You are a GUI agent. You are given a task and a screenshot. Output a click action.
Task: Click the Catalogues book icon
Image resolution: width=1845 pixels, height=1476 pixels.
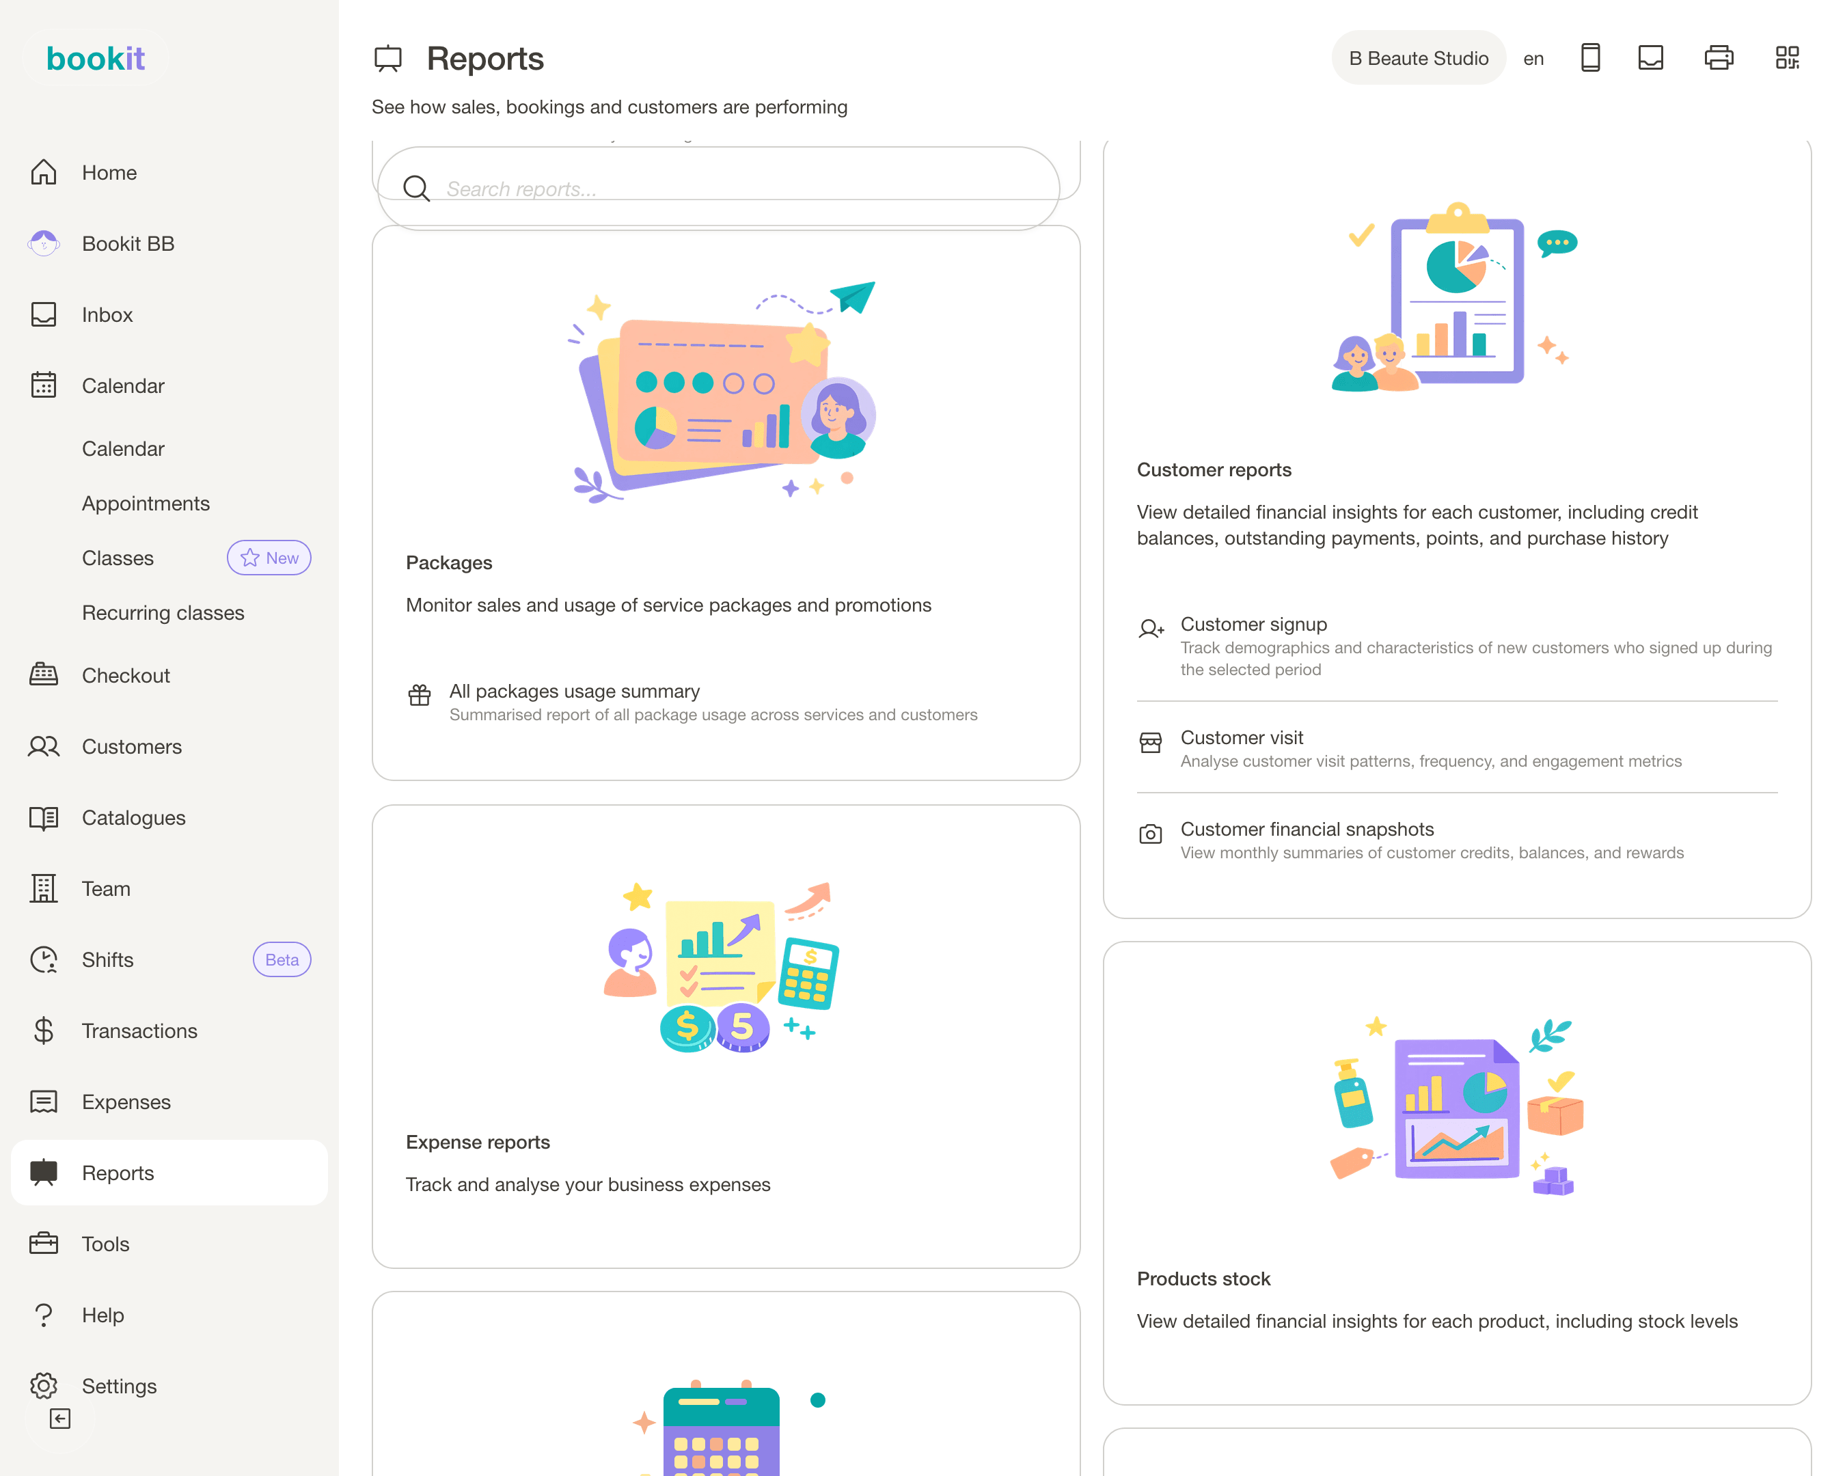click(44, 818)
